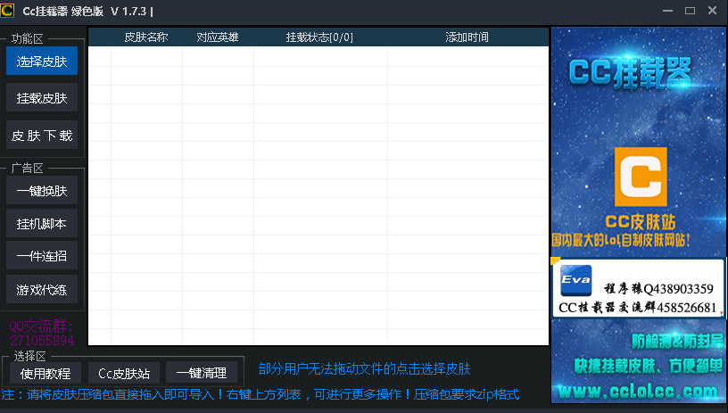Open the 使用教程 tutorial

click(45, 373)
